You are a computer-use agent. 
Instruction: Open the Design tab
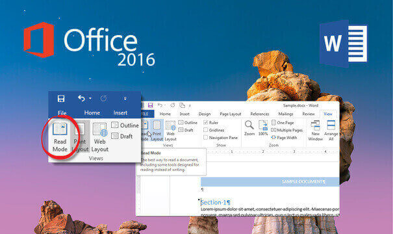click(205, 114)
